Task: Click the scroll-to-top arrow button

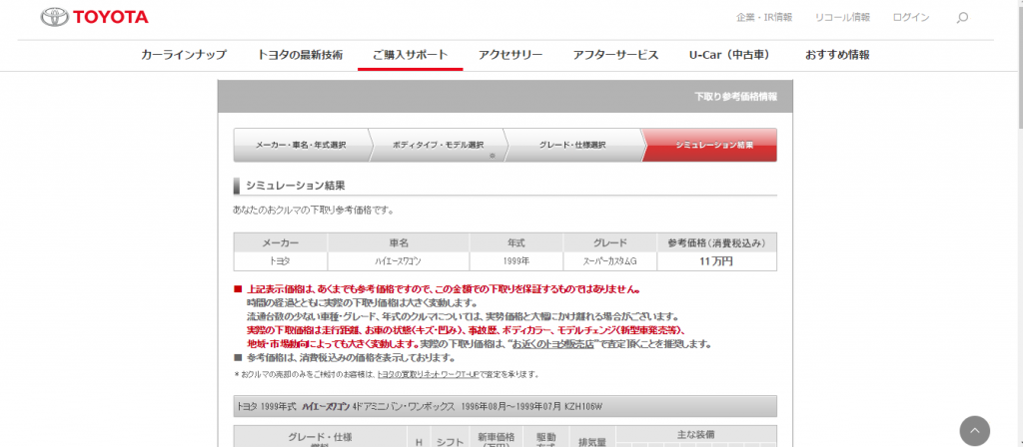Action: [x=974, y=431]
